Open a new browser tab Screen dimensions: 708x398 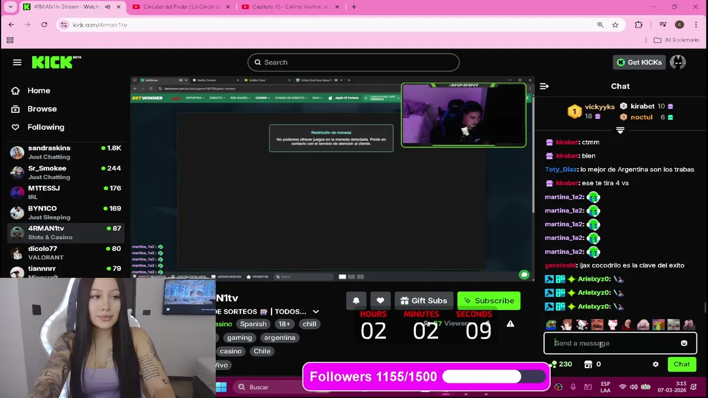click(354, 7)
